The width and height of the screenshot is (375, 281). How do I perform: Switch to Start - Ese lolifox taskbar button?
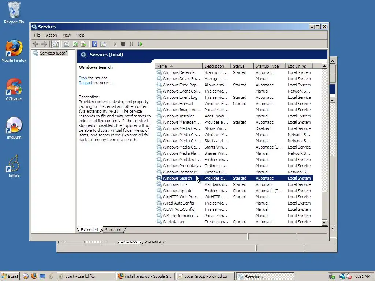click(86, 276)
